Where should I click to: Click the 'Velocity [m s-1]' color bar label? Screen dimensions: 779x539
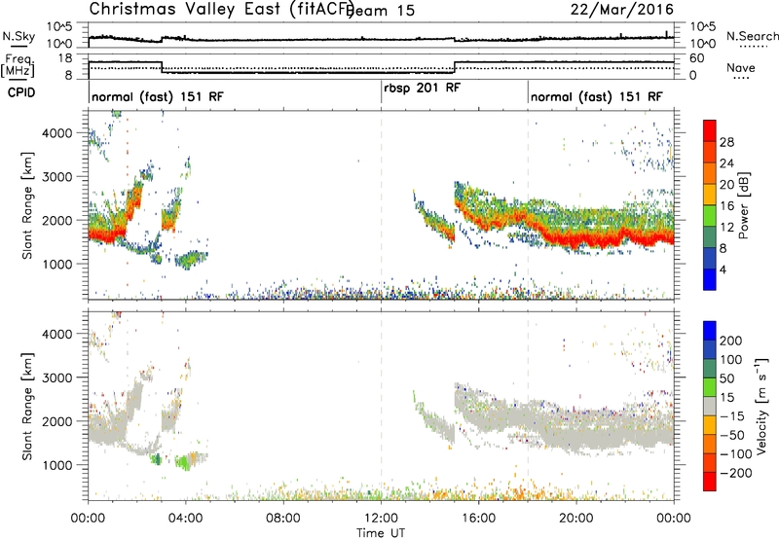[761, 406]
